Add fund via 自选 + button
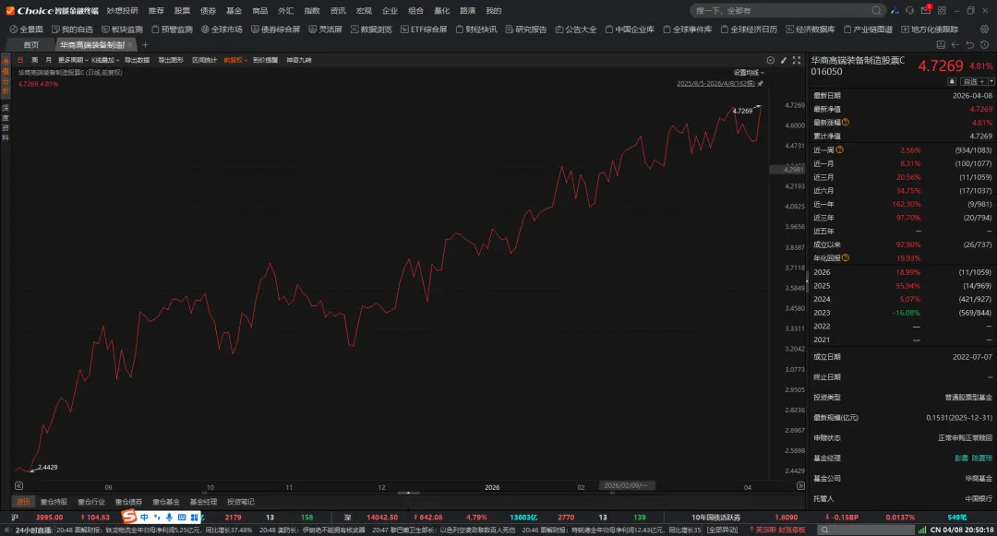This screenshot has height=536, width=997. coord(974,81)
